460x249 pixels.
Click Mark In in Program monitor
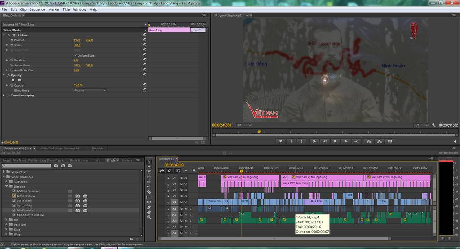[291, 141]
